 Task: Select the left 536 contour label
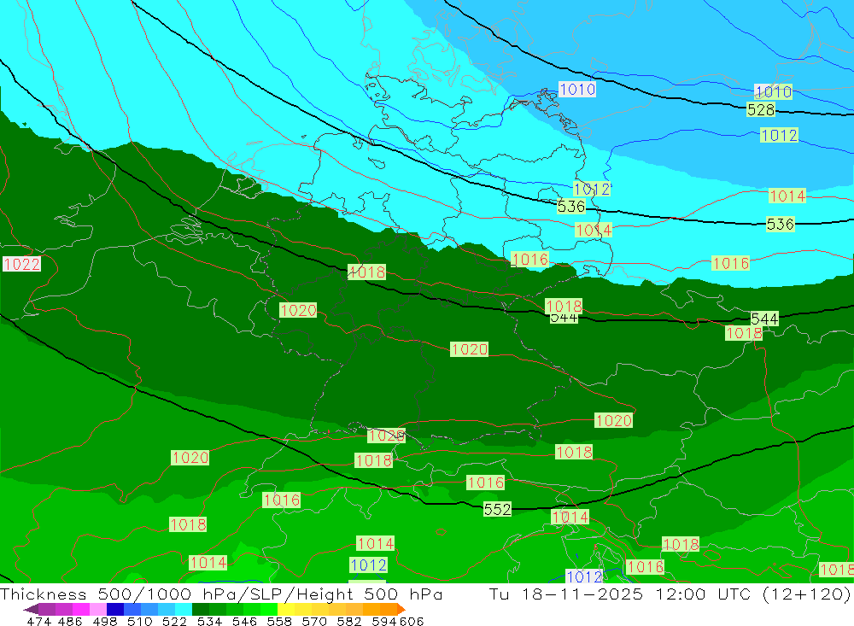point(571,207)
